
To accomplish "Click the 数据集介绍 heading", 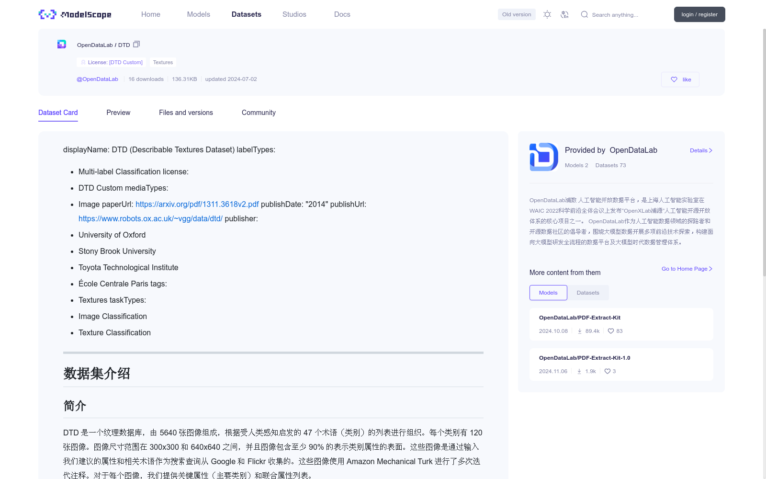I will click(97, 374).
